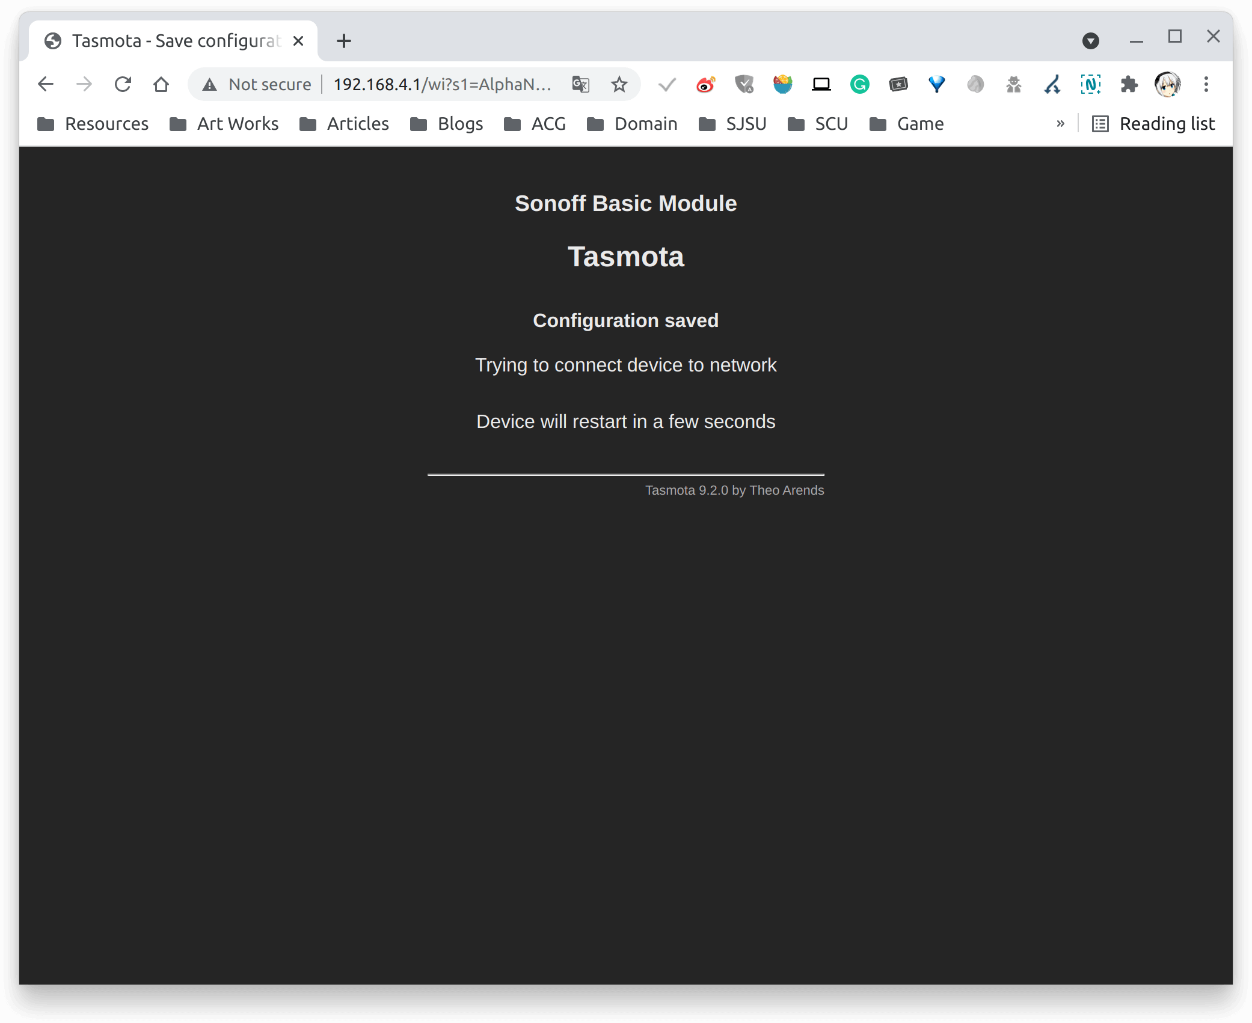Viewport: 1252px width, 1023px height.
Task: Go back to previous page
Action: 46,84
